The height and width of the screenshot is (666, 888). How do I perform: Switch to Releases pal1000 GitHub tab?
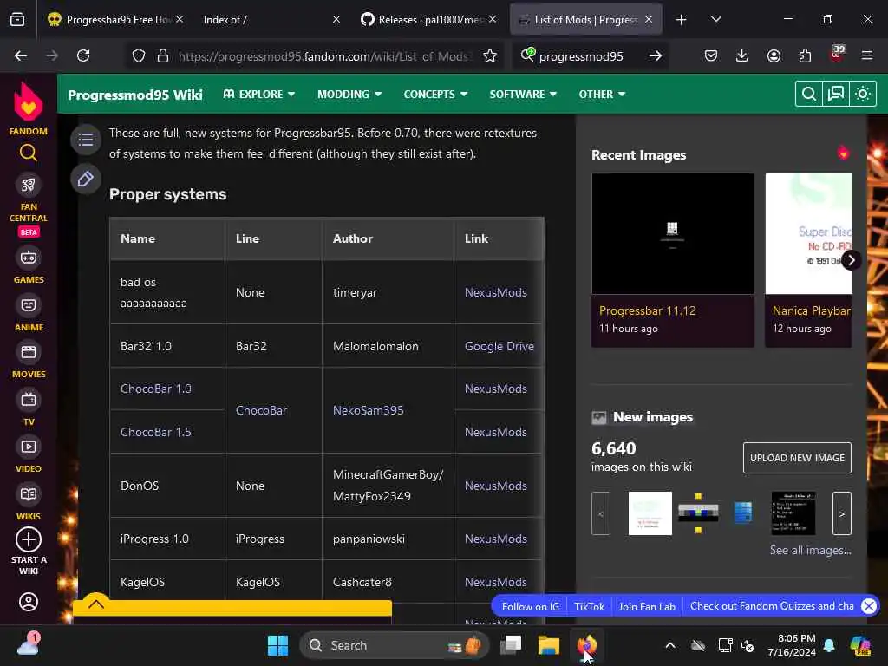pyautogui.click(x=428, y=19)
